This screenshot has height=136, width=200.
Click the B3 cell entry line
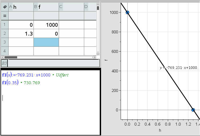tap(53, 63)
